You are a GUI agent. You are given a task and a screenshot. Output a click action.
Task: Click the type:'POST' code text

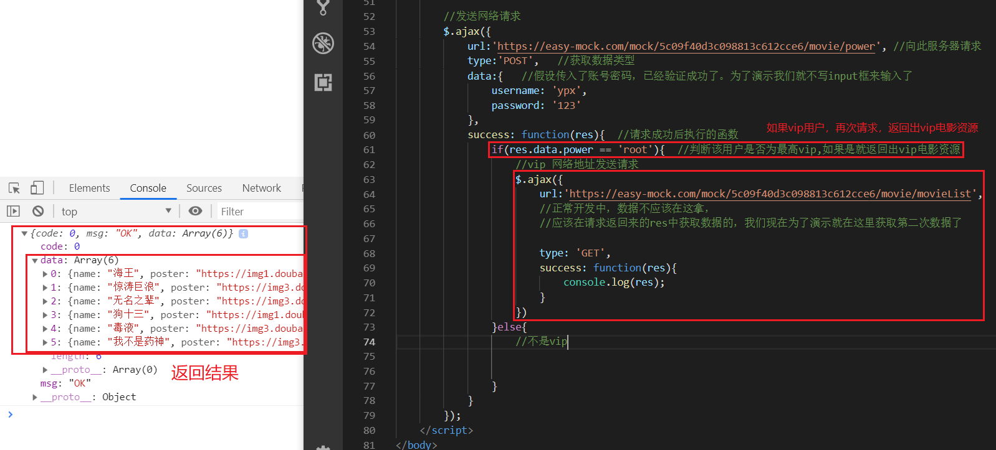click(x=503, y=61)
